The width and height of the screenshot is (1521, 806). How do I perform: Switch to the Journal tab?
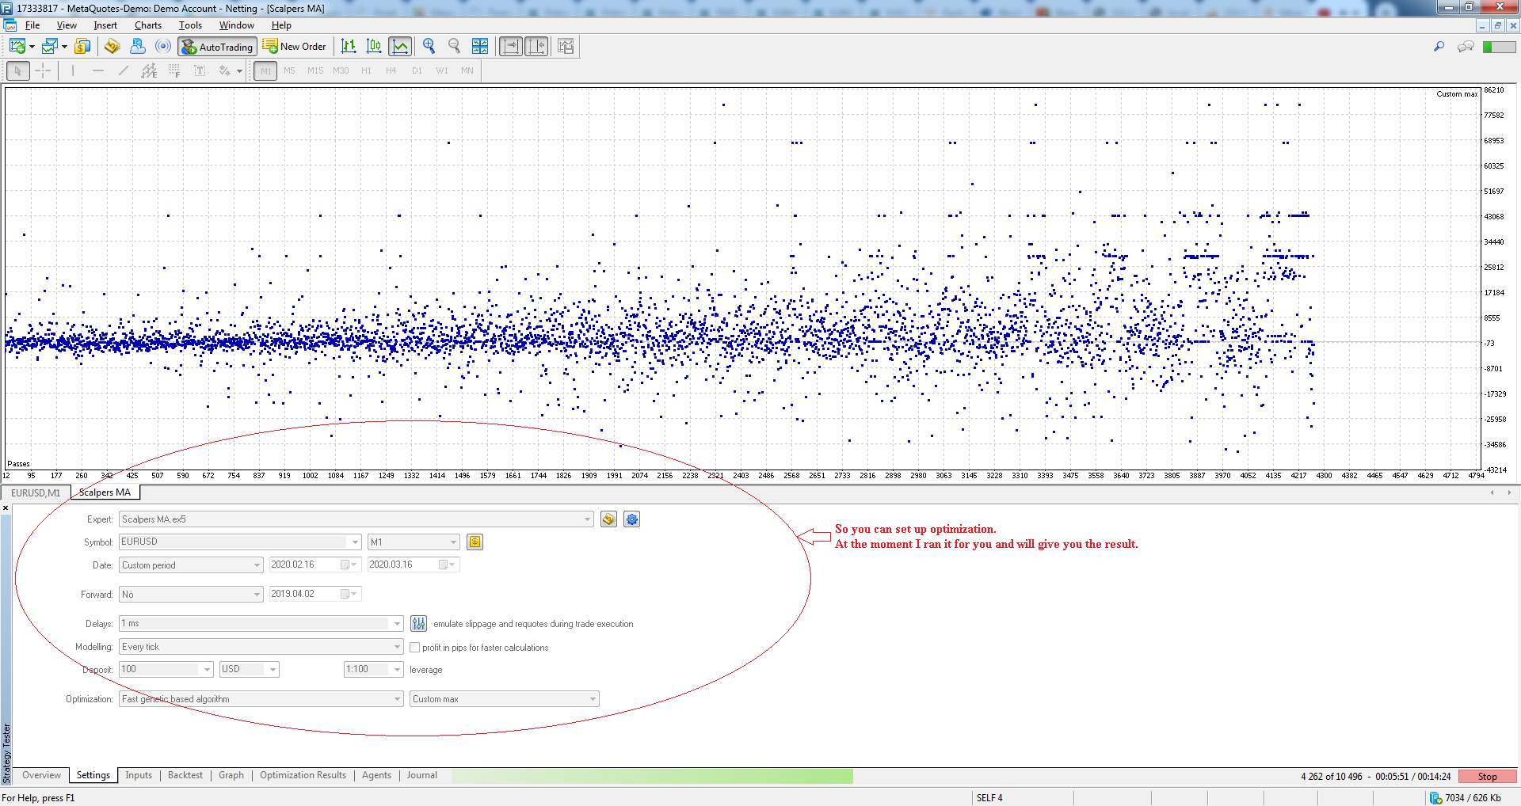[421, 775]
